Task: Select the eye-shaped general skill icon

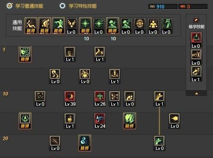Action: tap(140, 26)
